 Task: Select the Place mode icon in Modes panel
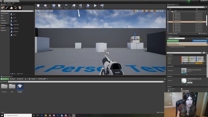pos(3,8)
